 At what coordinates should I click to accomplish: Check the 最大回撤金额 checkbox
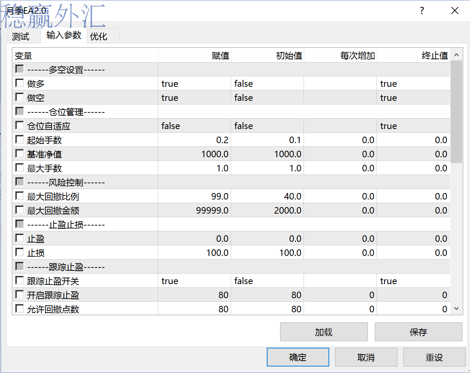[x=19, y=210]
